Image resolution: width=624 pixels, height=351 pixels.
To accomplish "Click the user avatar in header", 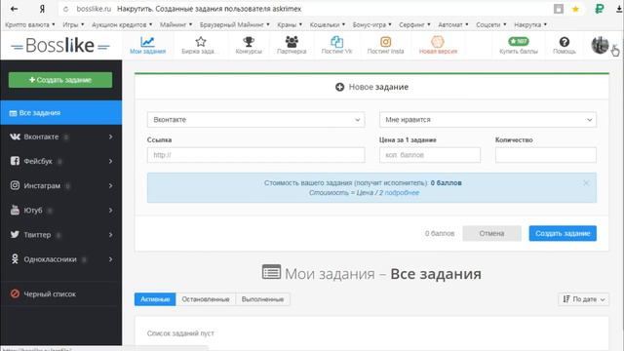I will pyautogui.click(x=600, y=45).
